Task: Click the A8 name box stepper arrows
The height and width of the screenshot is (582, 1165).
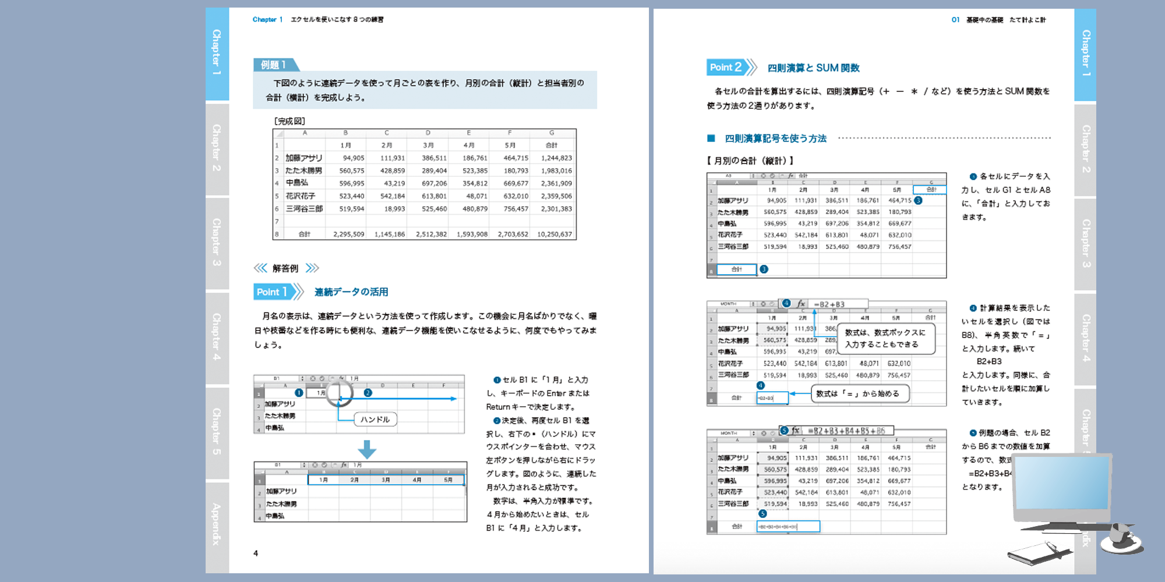Action: tap(753, 175)
